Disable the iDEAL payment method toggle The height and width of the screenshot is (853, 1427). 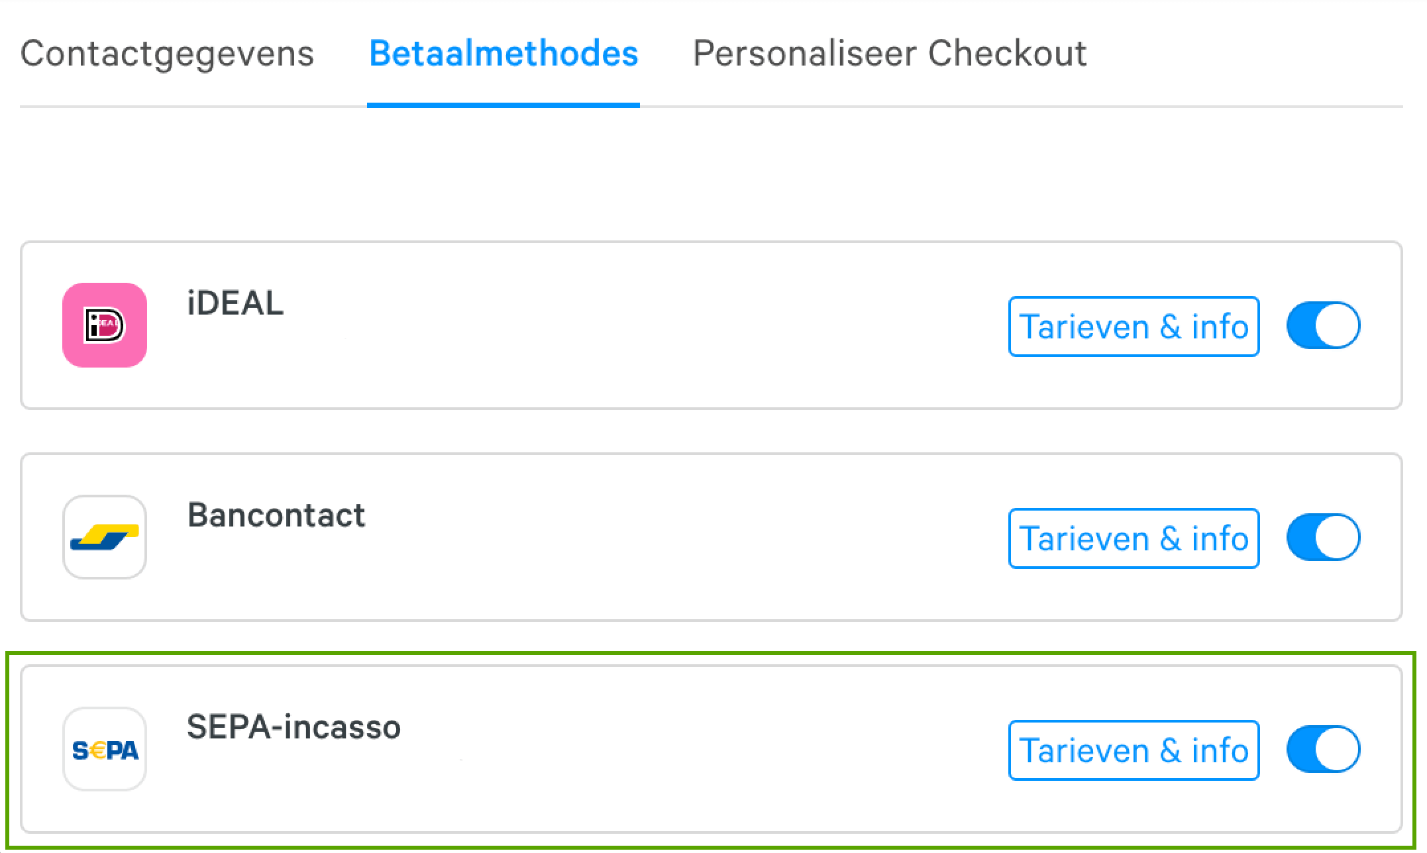click(1323, 325)
